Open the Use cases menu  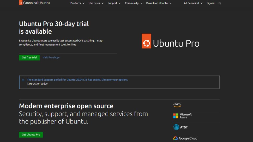(x=96, y=3)
